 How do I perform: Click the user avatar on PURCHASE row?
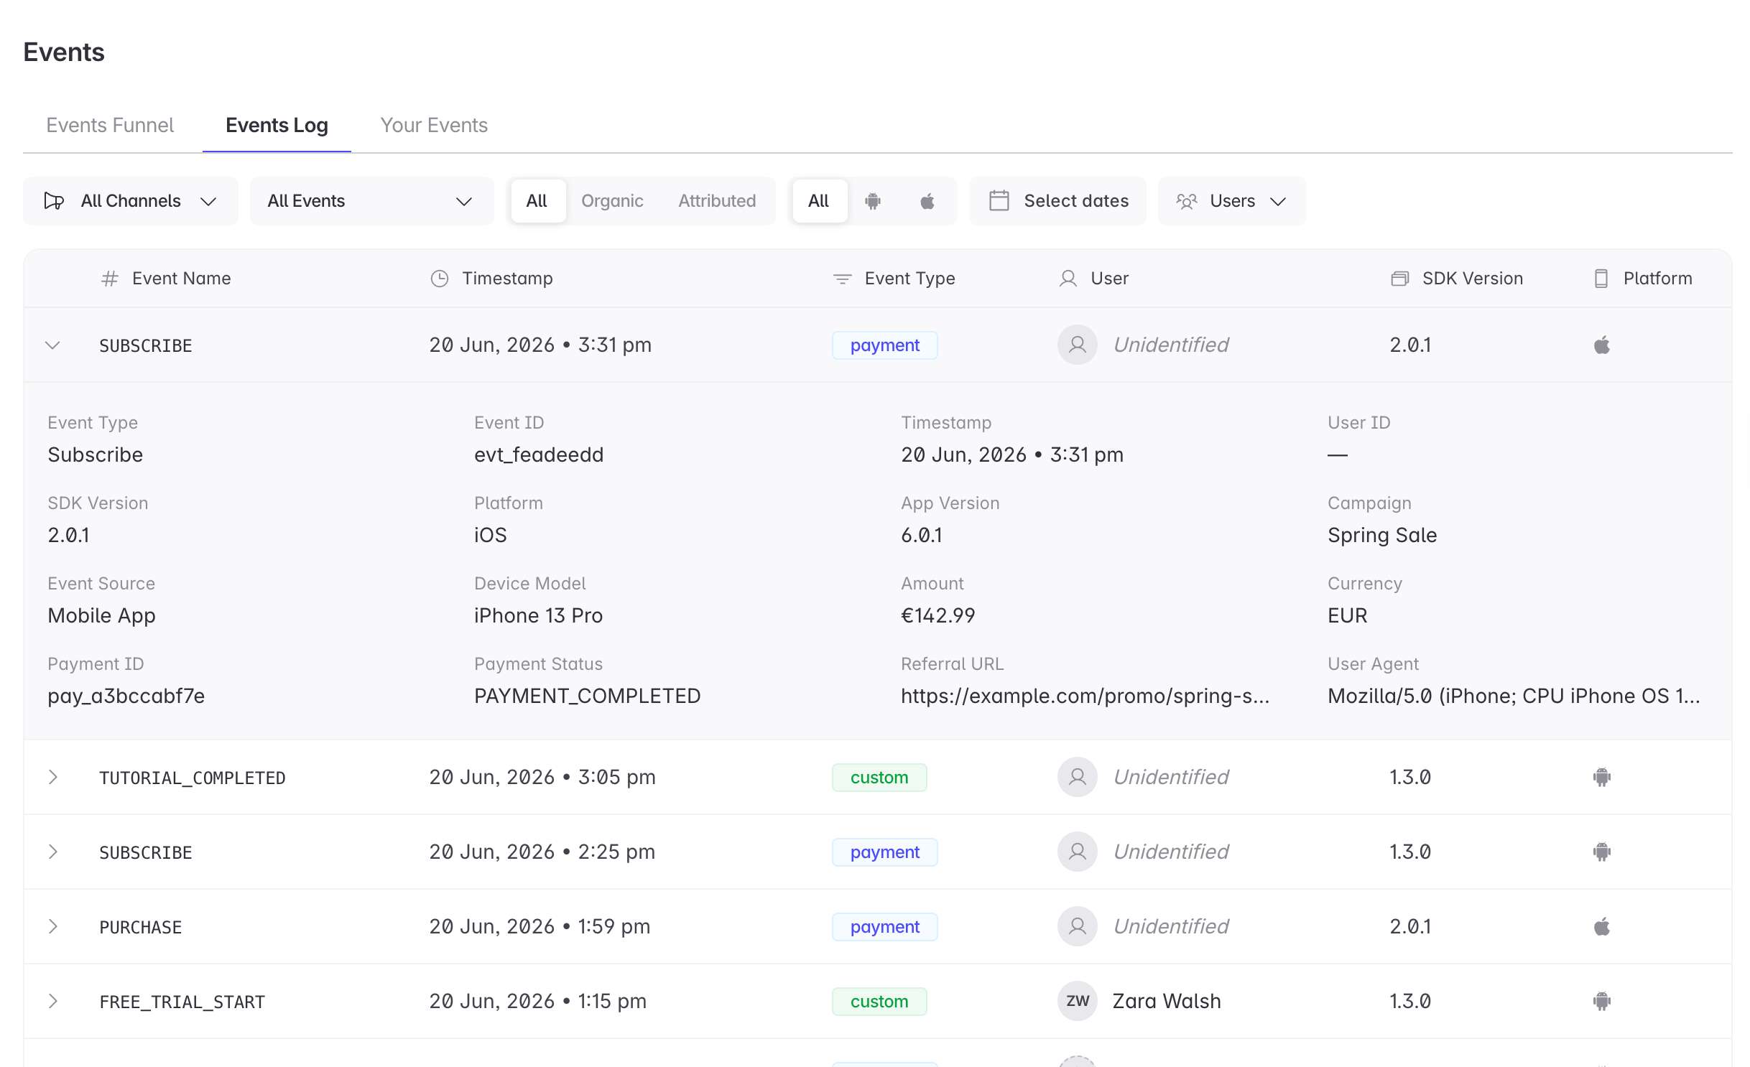click(x=1077, y=927)
